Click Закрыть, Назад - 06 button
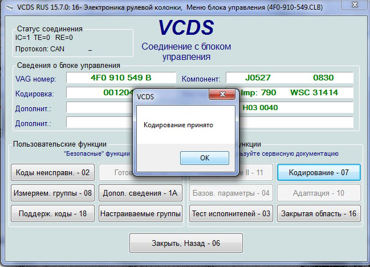The width and height of the screenshot is (370, 267). 186,243
